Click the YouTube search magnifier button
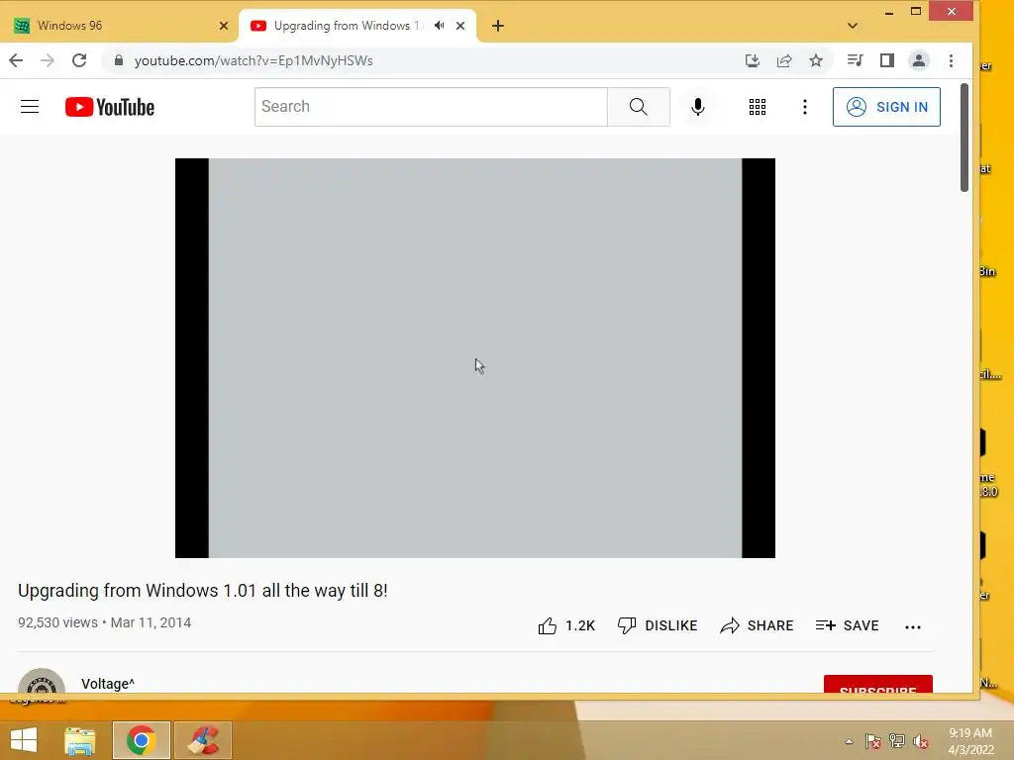The width and height of the screenshot is (1014, 760). click(x=639, y=107)
